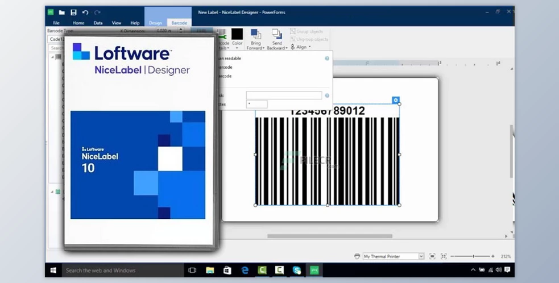Image resolution: width=559 pixels, height=283 pixels.
Task: Click the printer icon in the status bar
Action: 357,256
